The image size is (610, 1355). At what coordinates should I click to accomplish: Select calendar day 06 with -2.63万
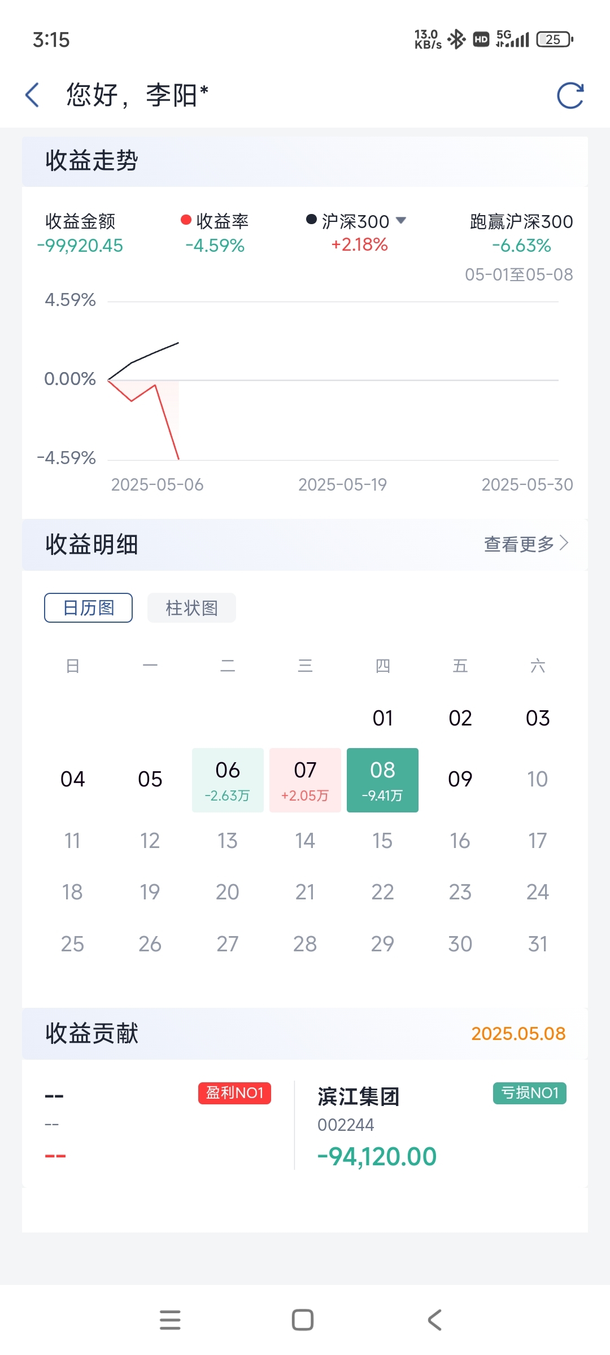pos(228,780)
